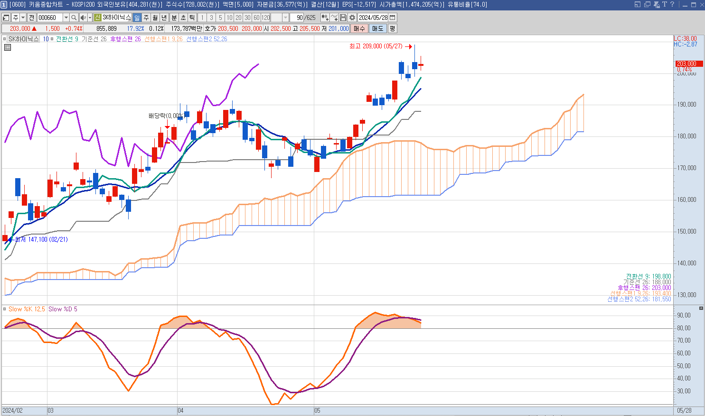Select the 년 yearly chart period

coord(164,18)
